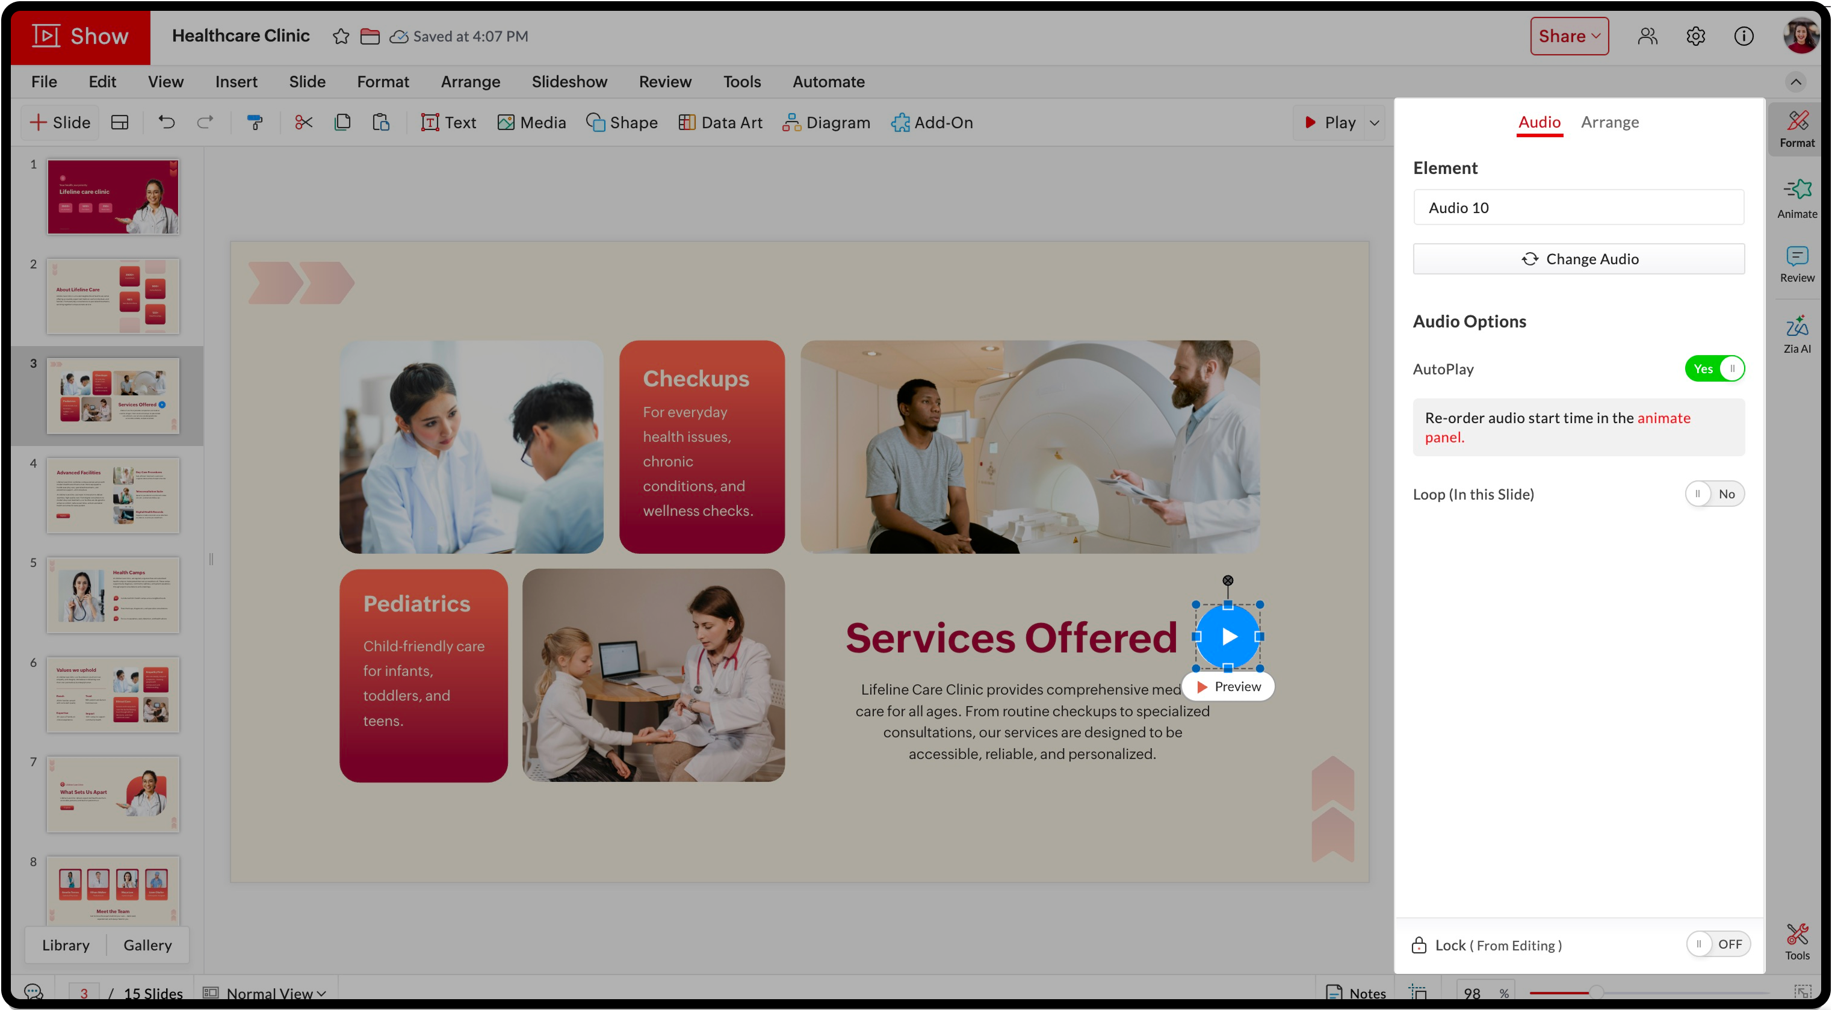Screen dimensions: 1832x1010
Task: Toggle Lock From Editing on
Action: pos(1718,944)
